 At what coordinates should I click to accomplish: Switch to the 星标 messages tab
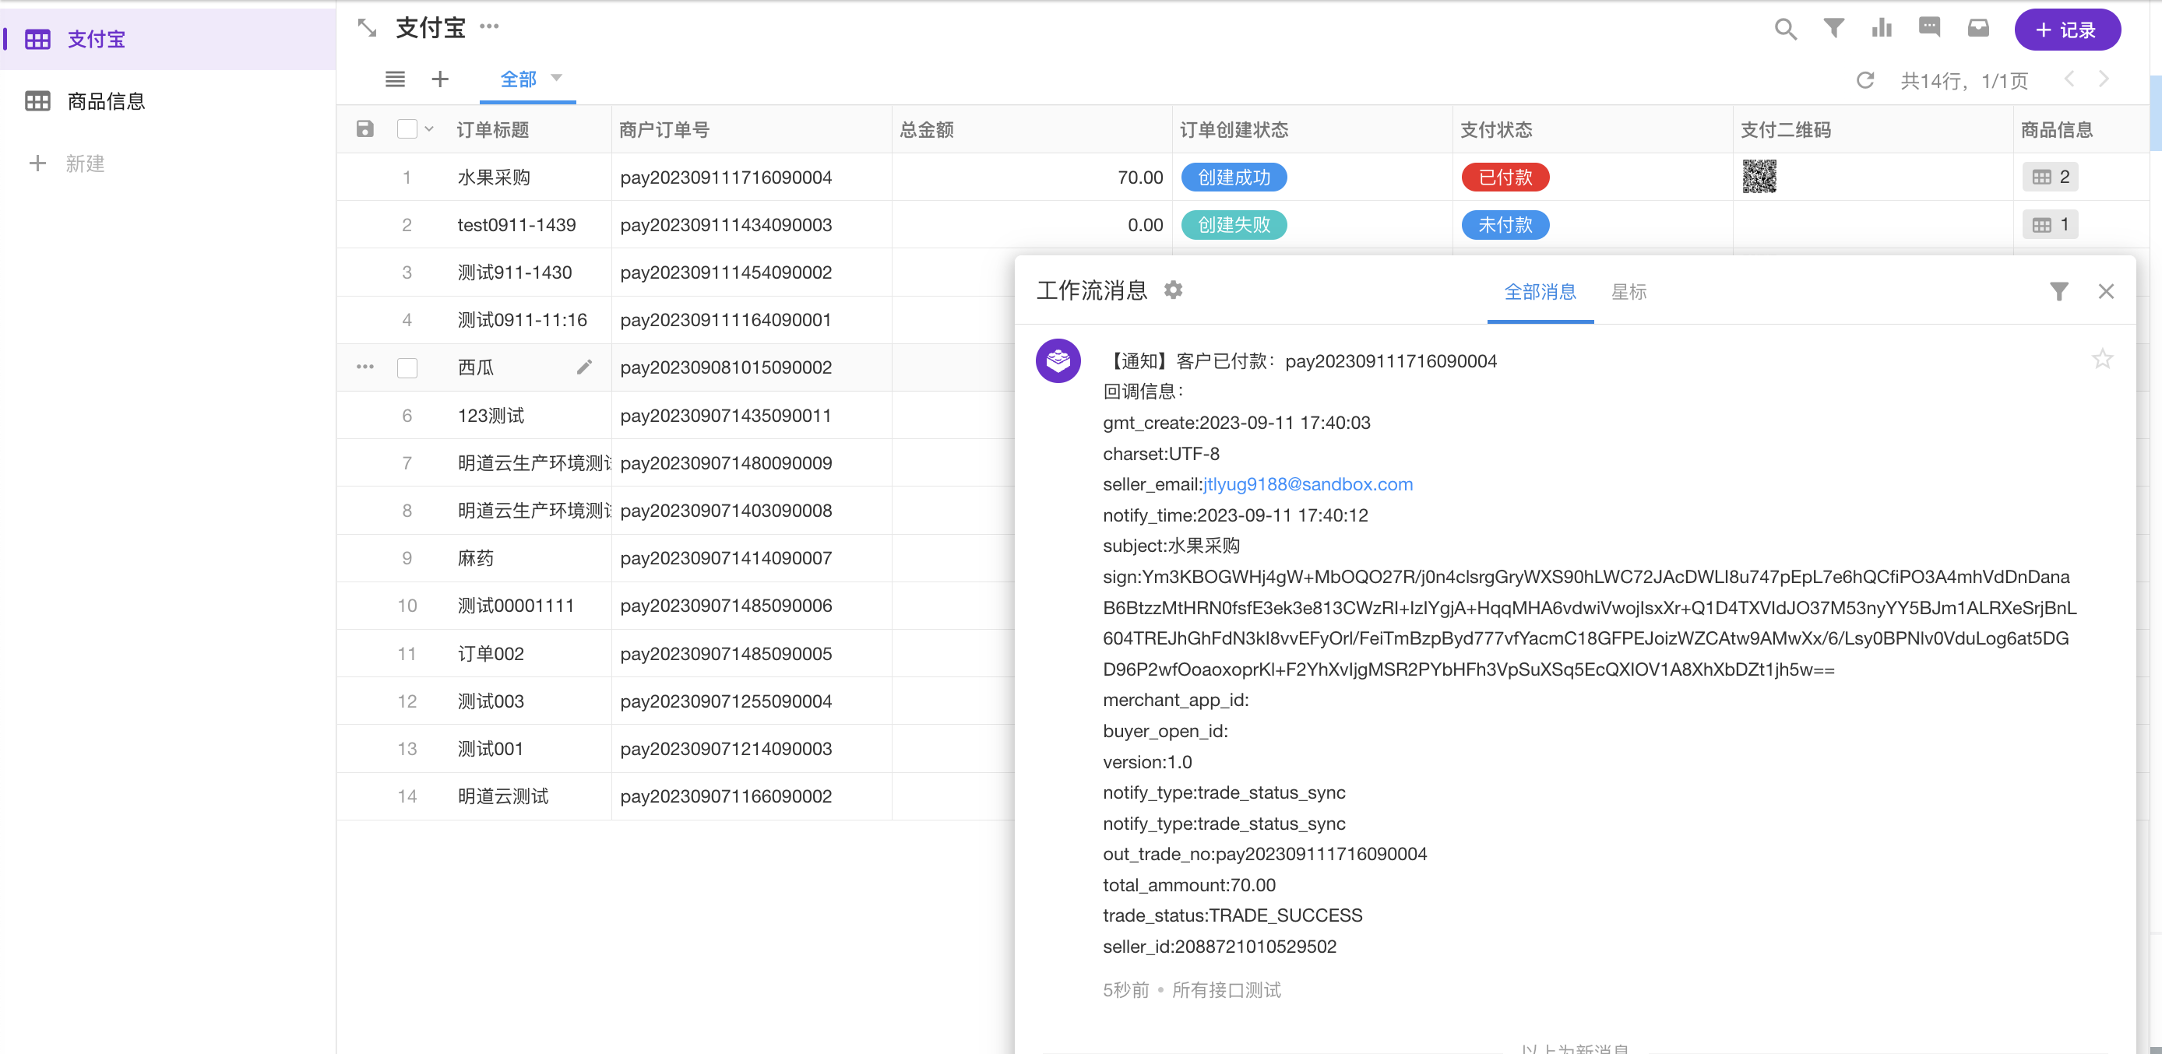[x=1629, y=292]
